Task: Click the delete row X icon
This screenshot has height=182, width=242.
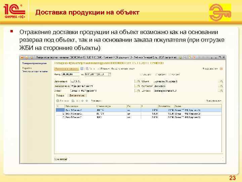Action: tap(77, 101)
